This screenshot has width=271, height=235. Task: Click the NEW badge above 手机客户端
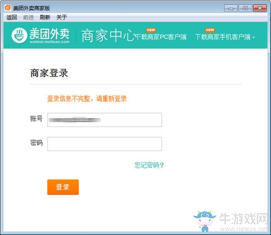tap(210, 30)
